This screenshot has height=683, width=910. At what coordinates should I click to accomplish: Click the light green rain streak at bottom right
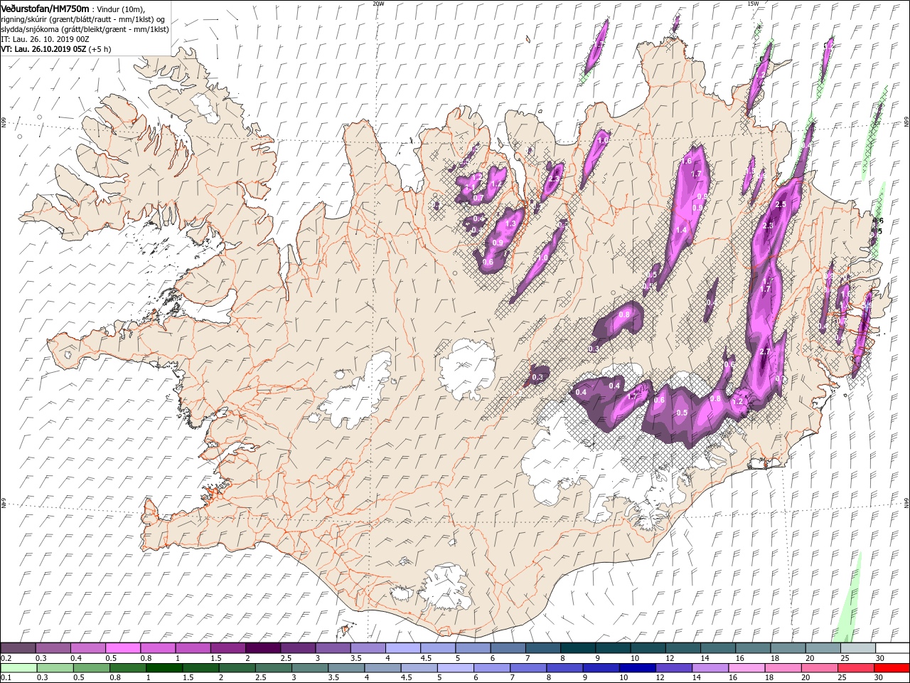(848, 605)
